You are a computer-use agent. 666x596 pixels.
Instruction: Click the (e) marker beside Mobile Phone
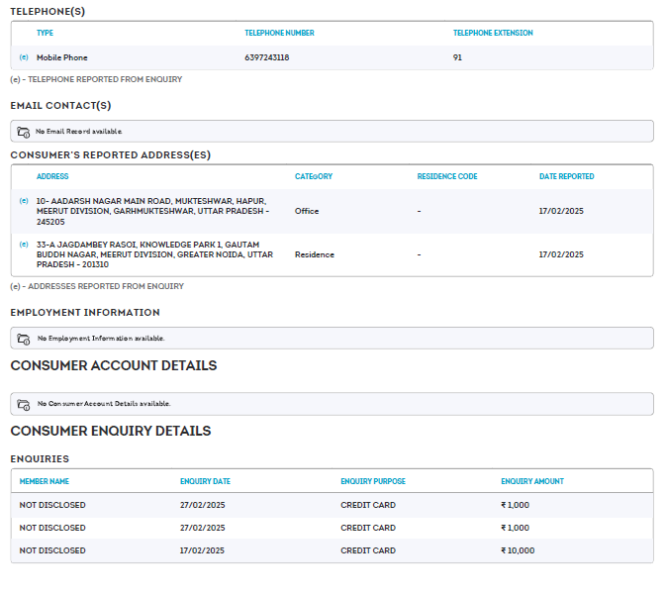click(x=24, y=57)
